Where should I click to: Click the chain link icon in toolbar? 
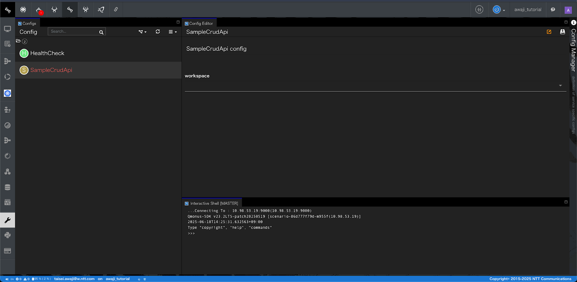116,10
